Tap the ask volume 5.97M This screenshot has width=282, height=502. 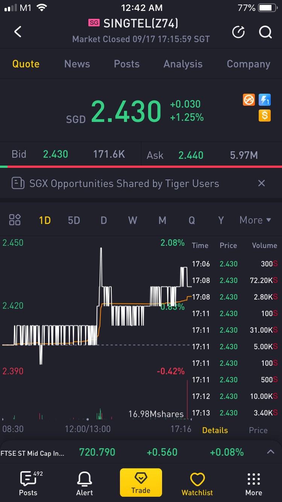pos(244,155)
